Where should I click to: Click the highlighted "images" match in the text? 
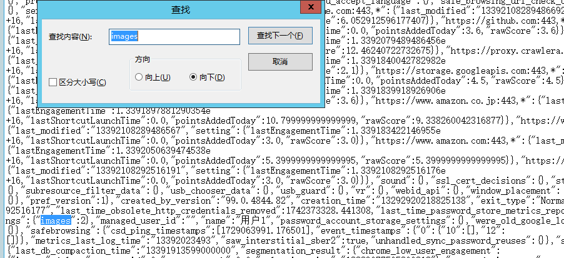pyautogui.click(x=56, y=221)
